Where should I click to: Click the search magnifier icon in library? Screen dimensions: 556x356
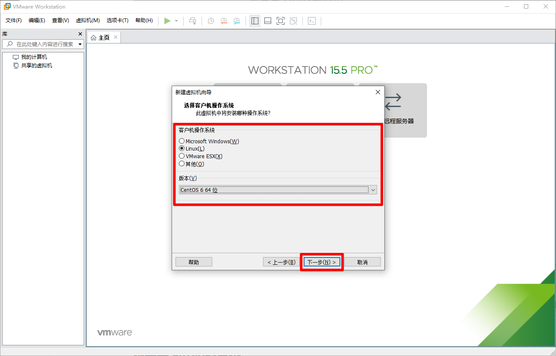pyautogui.click(x=9, y=44)
